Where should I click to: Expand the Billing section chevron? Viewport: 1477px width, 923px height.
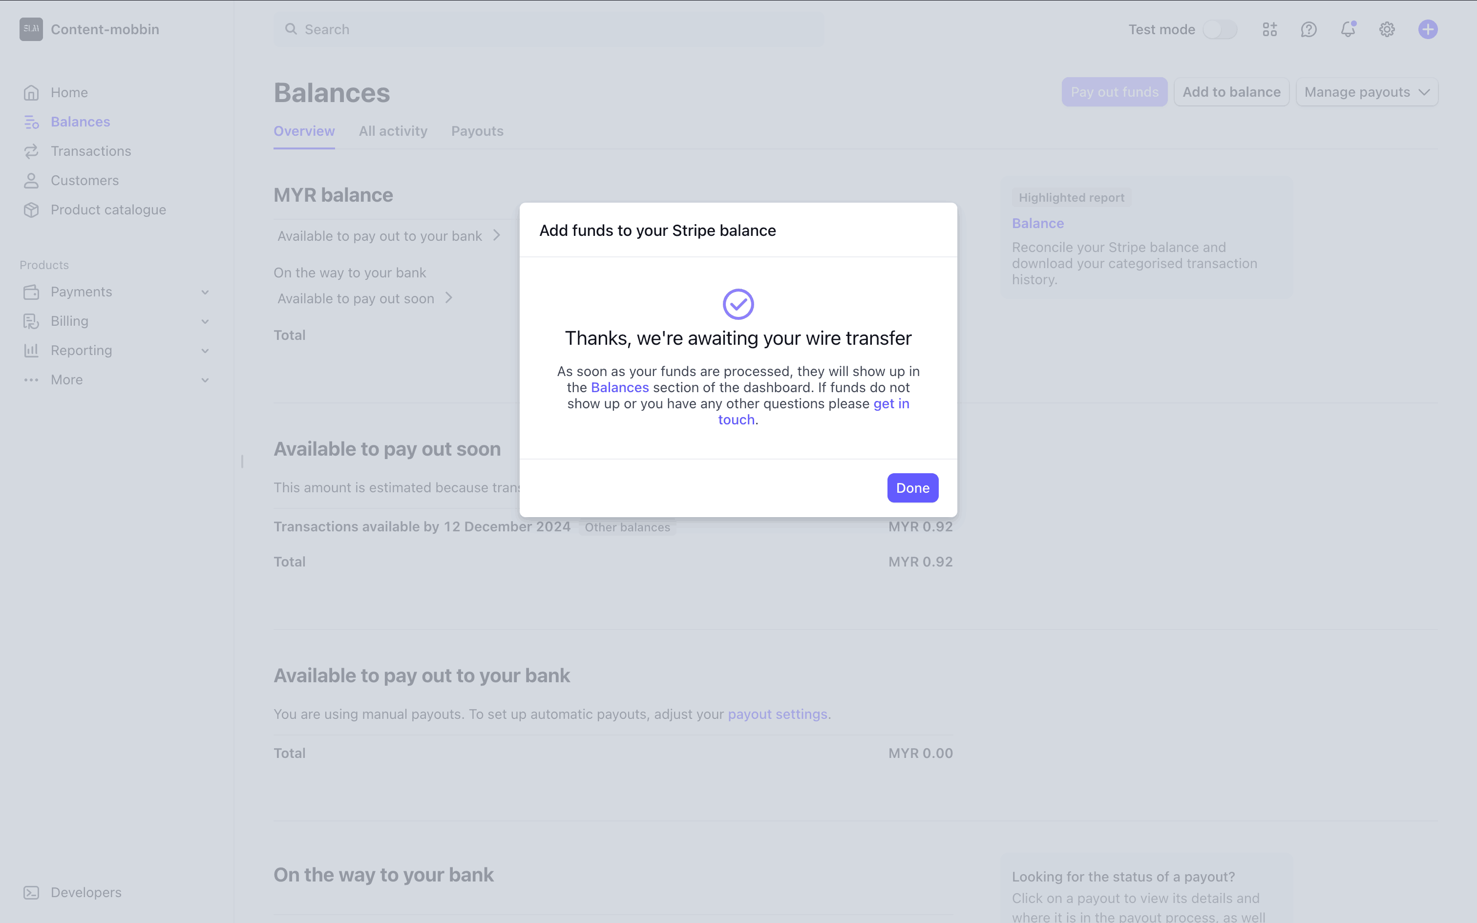point(205,322)
